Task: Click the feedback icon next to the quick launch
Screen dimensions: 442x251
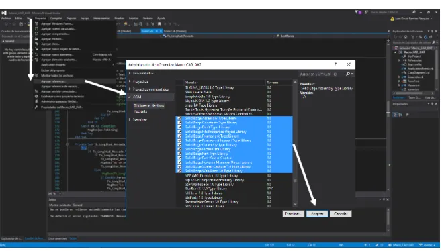Action: coord(366,12)
